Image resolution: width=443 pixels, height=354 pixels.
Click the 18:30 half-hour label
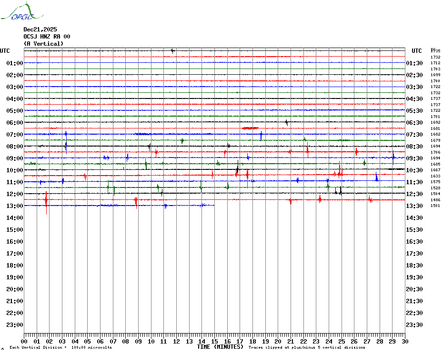pos(414,265)
